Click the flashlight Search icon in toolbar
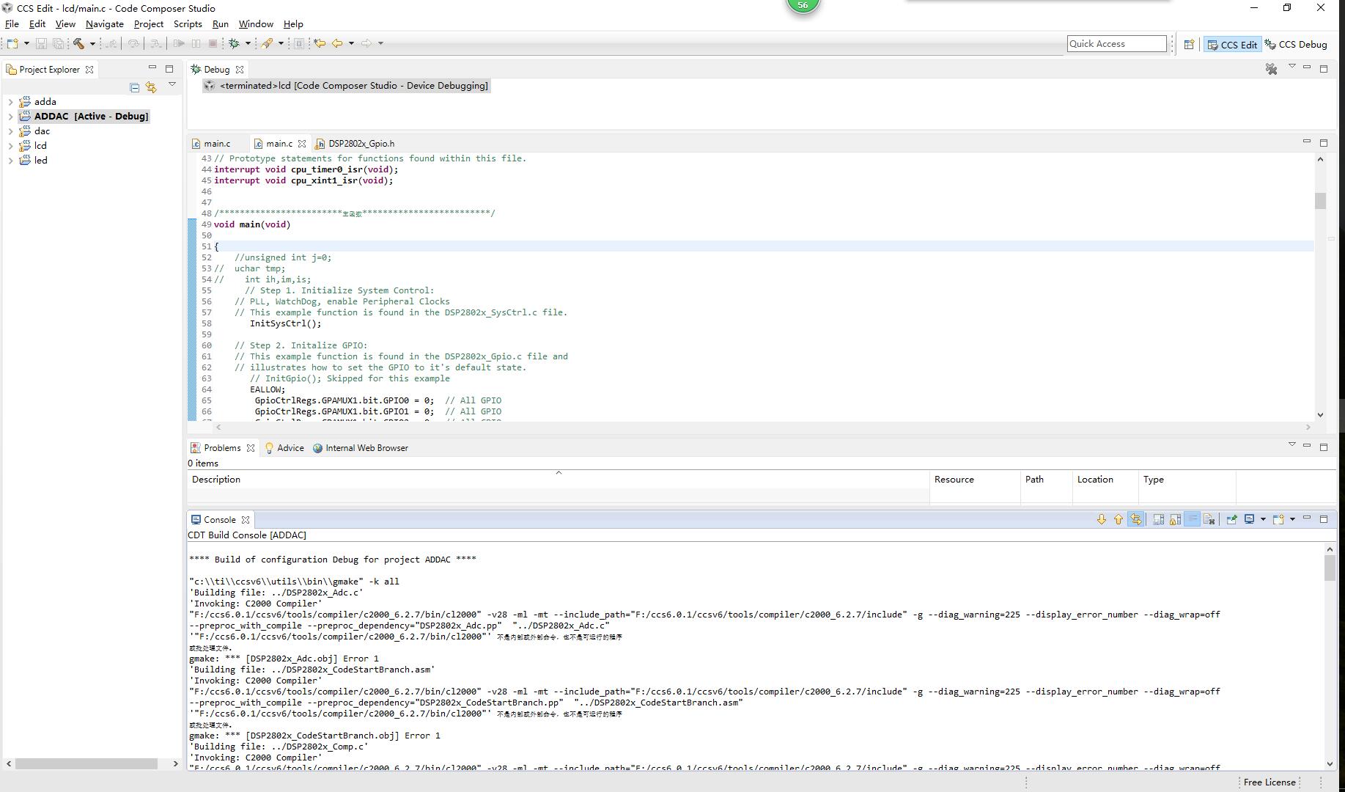 (x=268, y=43)
